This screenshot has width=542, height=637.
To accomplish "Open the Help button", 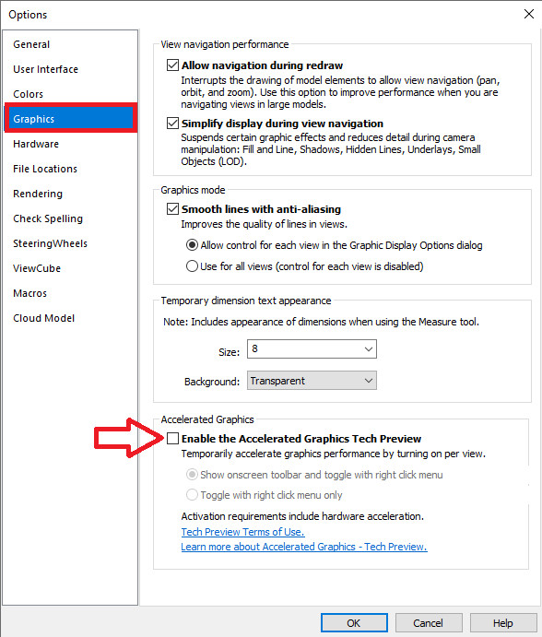I will coord(503,623).
